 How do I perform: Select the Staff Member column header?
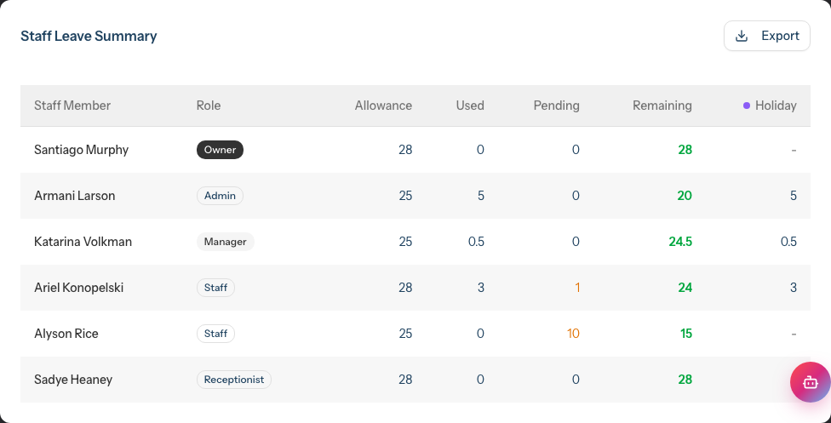72,106
